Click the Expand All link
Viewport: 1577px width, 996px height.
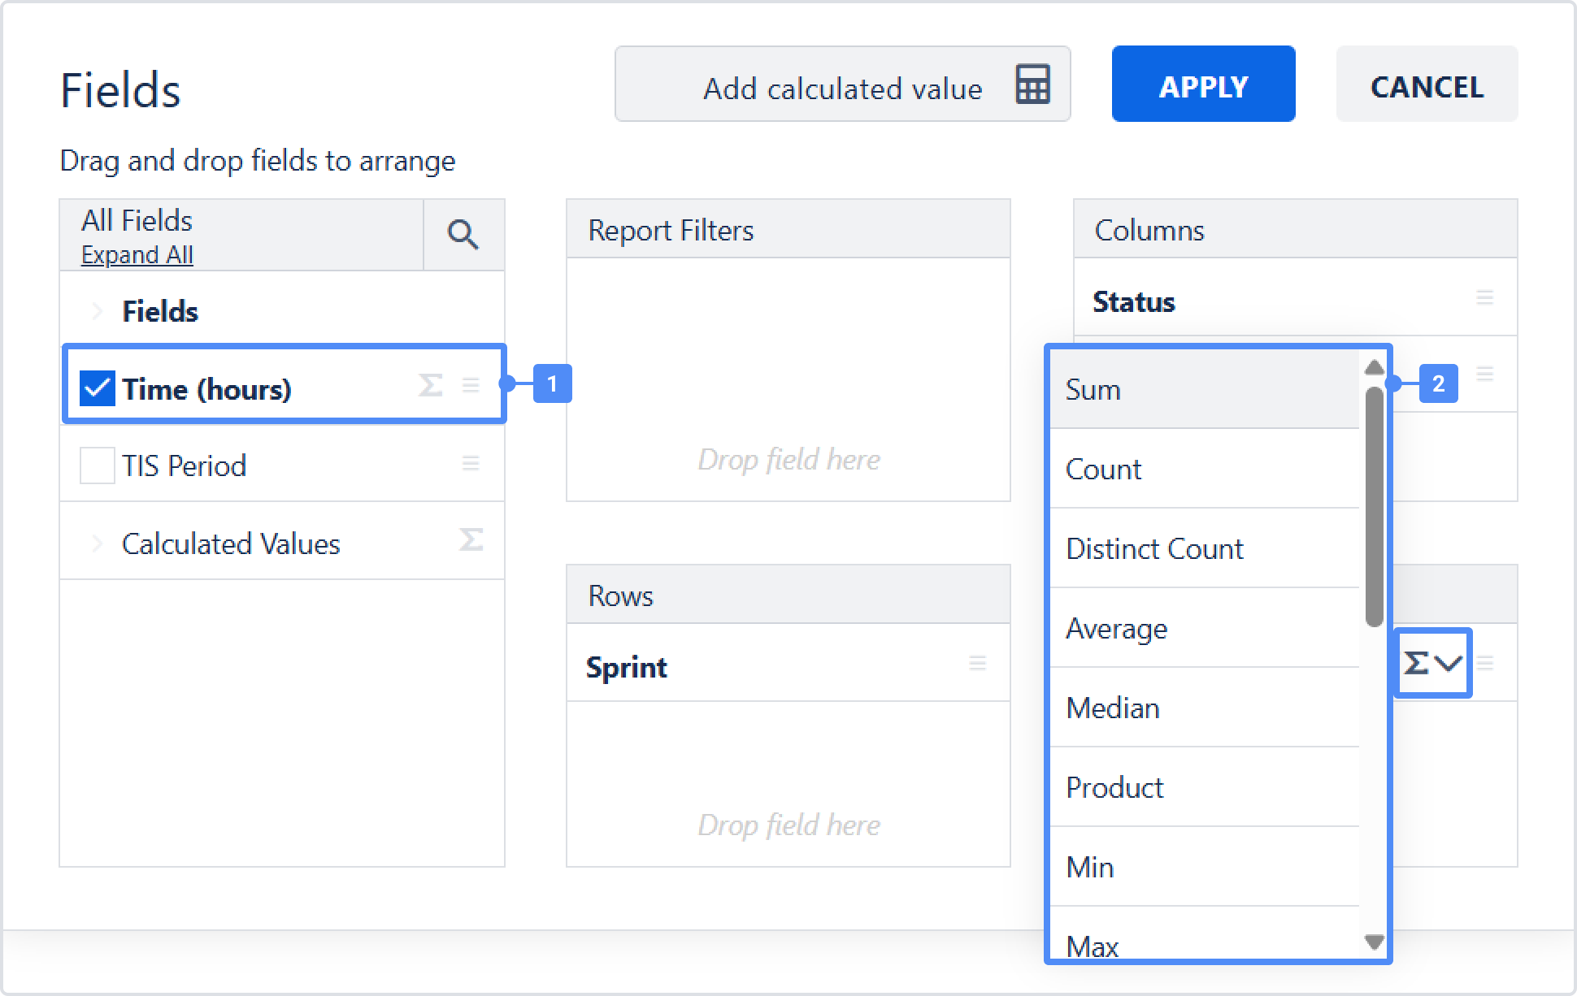pos(137,255)
